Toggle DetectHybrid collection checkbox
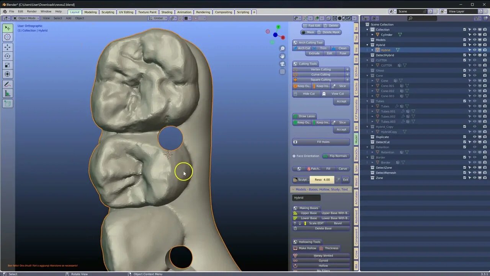 pos(464,55)
